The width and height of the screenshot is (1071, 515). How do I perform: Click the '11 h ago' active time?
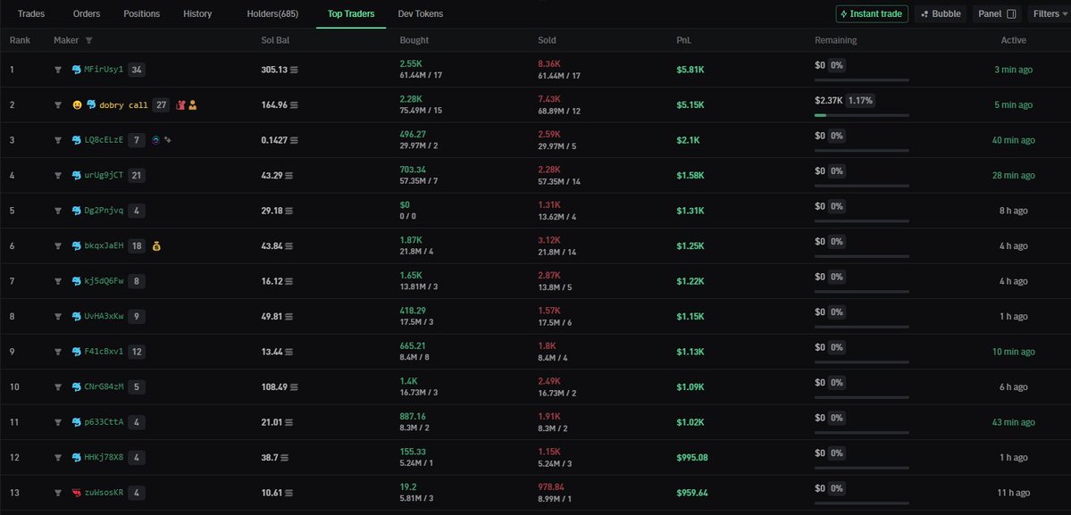coord(1014,493)
